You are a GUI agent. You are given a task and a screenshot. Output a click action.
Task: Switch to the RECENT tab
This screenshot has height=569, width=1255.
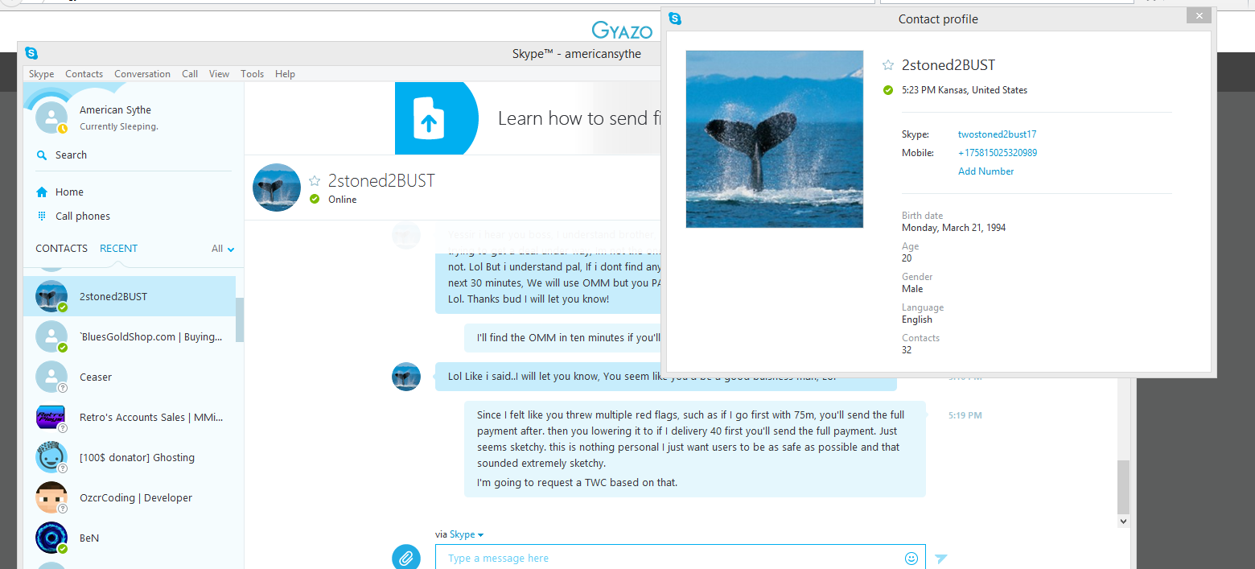tap(119, 249)
